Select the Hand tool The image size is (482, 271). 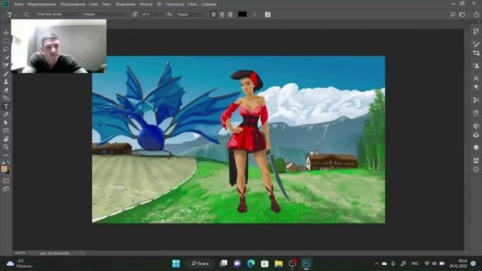coord(6,139)
